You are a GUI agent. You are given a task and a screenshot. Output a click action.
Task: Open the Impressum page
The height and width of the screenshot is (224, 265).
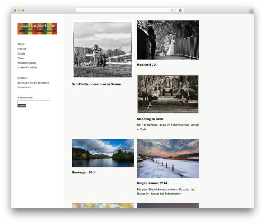24,87
